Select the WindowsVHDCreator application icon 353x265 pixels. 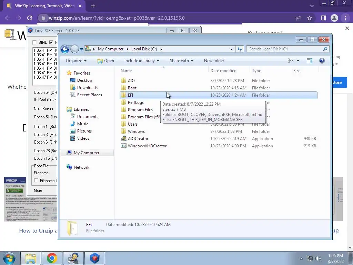click(x=124, y=146)
